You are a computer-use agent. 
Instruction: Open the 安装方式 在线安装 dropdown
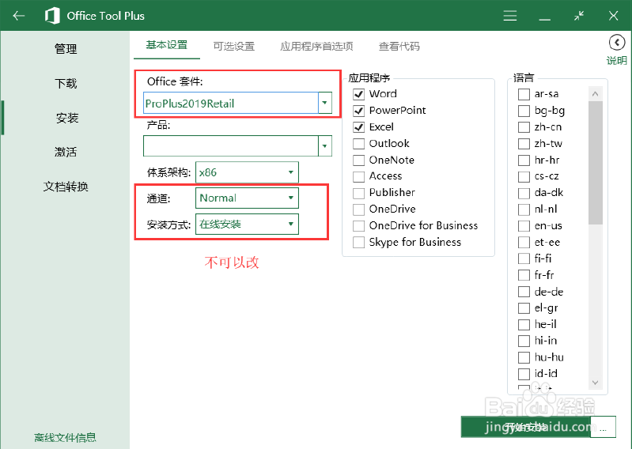coord(247,224)
